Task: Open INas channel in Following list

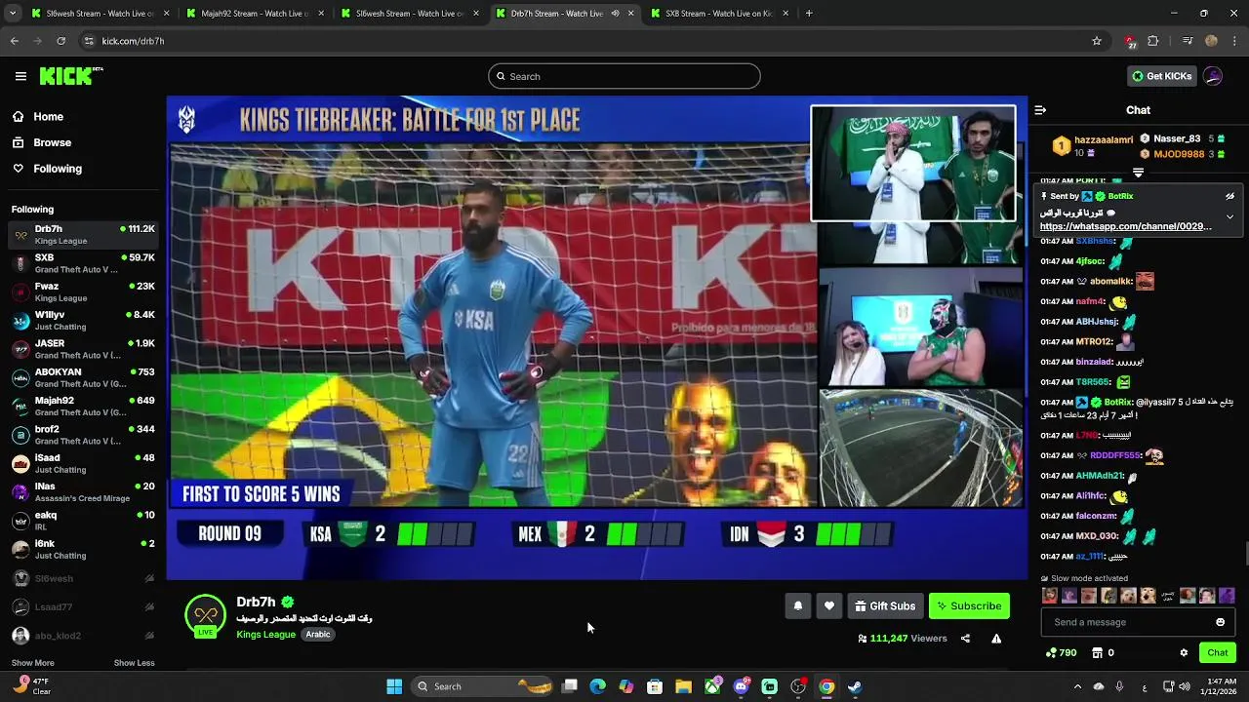Action: pyautogui.click(x=82, y=491)
